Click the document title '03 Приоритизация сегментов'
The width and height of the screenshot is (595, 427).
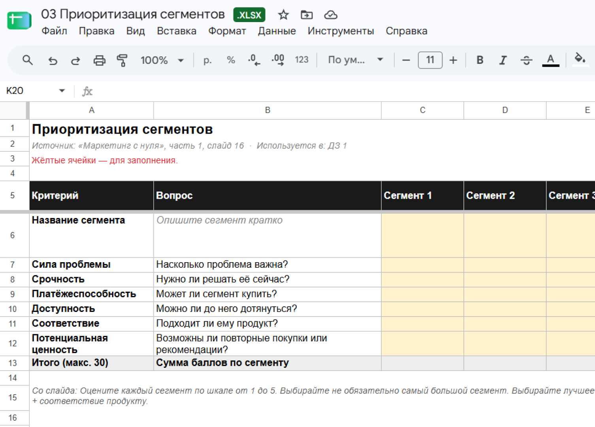coord(133,15)
